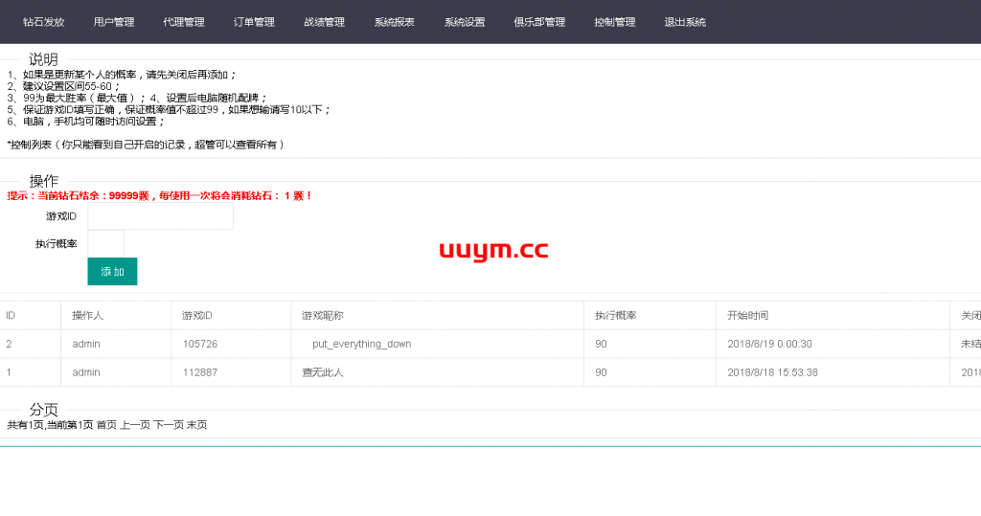Jump to 末页 in the pagination
981x516 pixels.
[196, 425]
